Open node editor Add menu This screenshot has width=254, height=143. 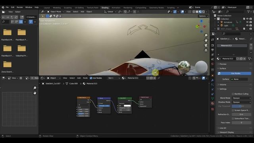click(79, 78)
